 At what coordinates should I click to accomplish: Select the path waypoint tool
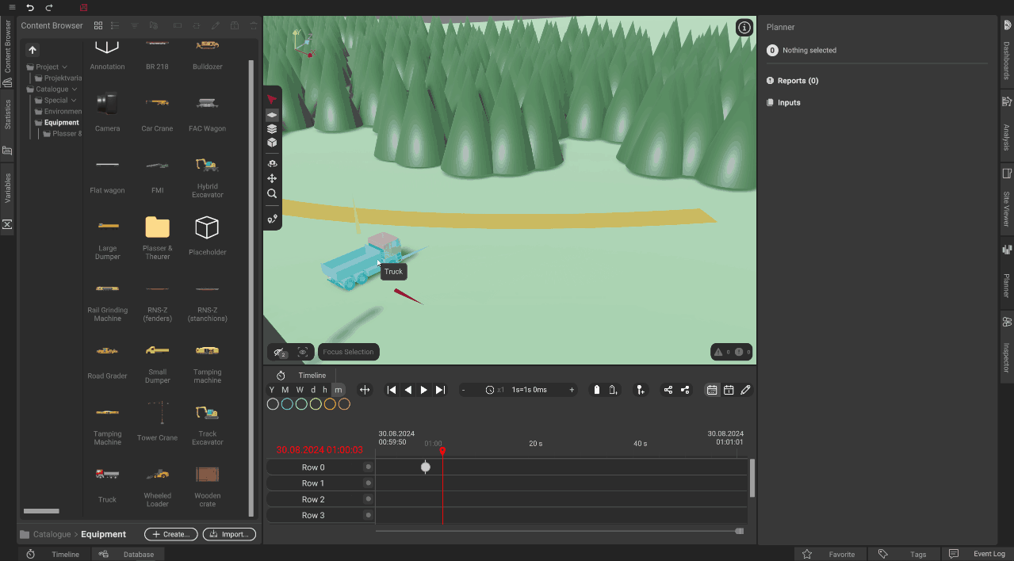point(272,219)
